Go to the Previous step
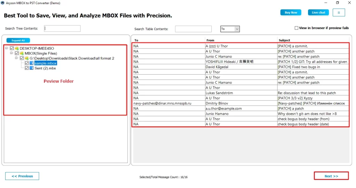 22,176
